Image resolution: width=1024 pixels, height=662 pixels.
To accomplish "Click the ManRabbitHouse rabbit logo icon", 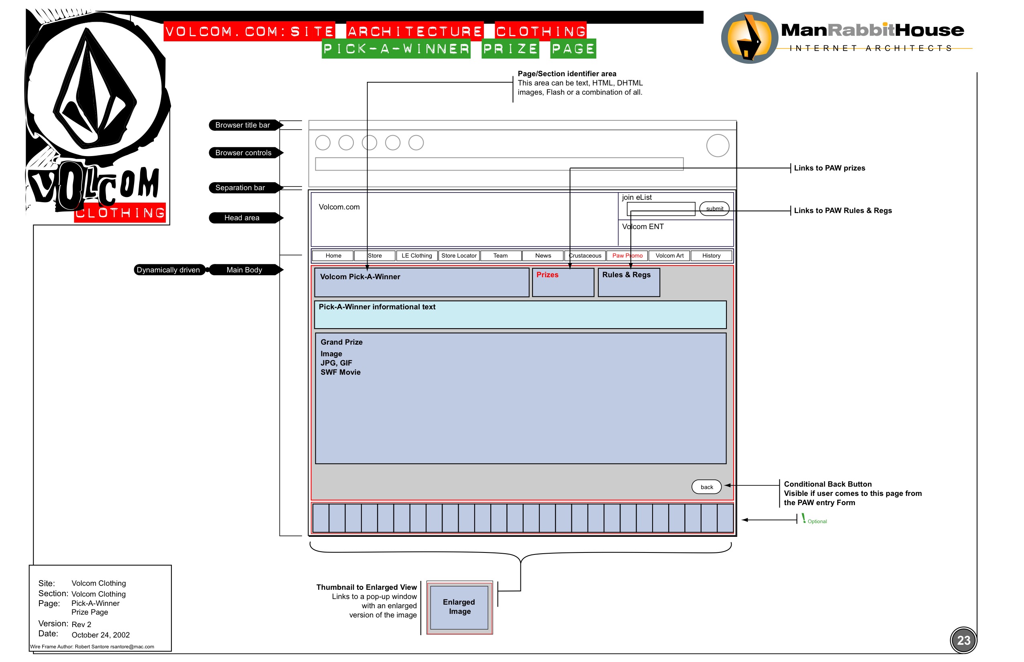I will coord(749,38).
